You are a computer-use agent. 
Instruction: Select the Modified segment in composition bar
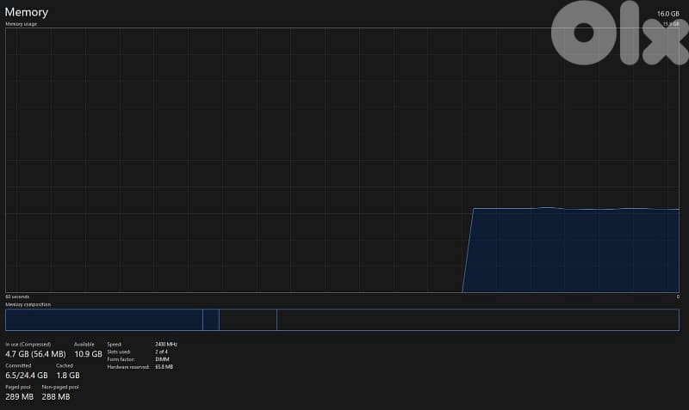(211, 320)
